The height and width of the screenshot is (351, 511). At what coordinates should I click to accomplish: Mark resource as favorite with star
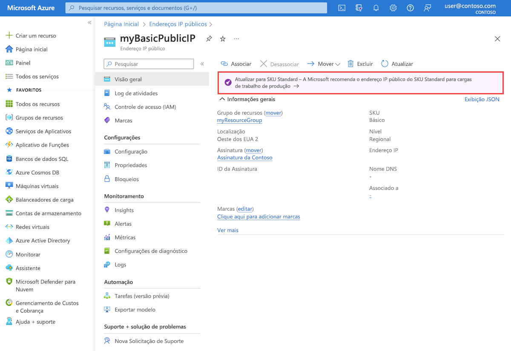coord(223,39)
